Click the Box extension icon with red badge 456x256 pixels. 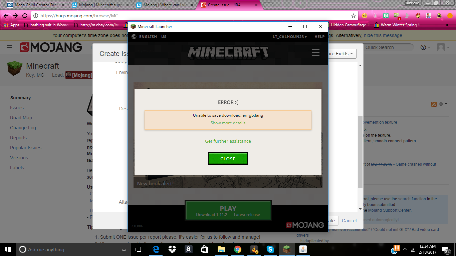point(397,16)
